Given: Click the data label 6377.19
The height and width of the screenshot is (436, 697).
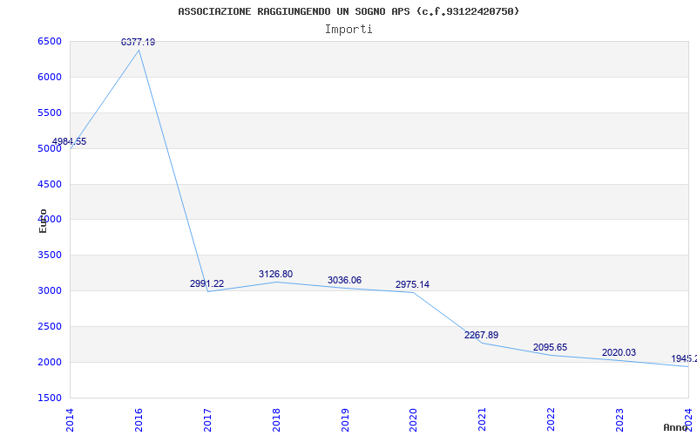Looking at the screenshot, I should tap(139, 42).
